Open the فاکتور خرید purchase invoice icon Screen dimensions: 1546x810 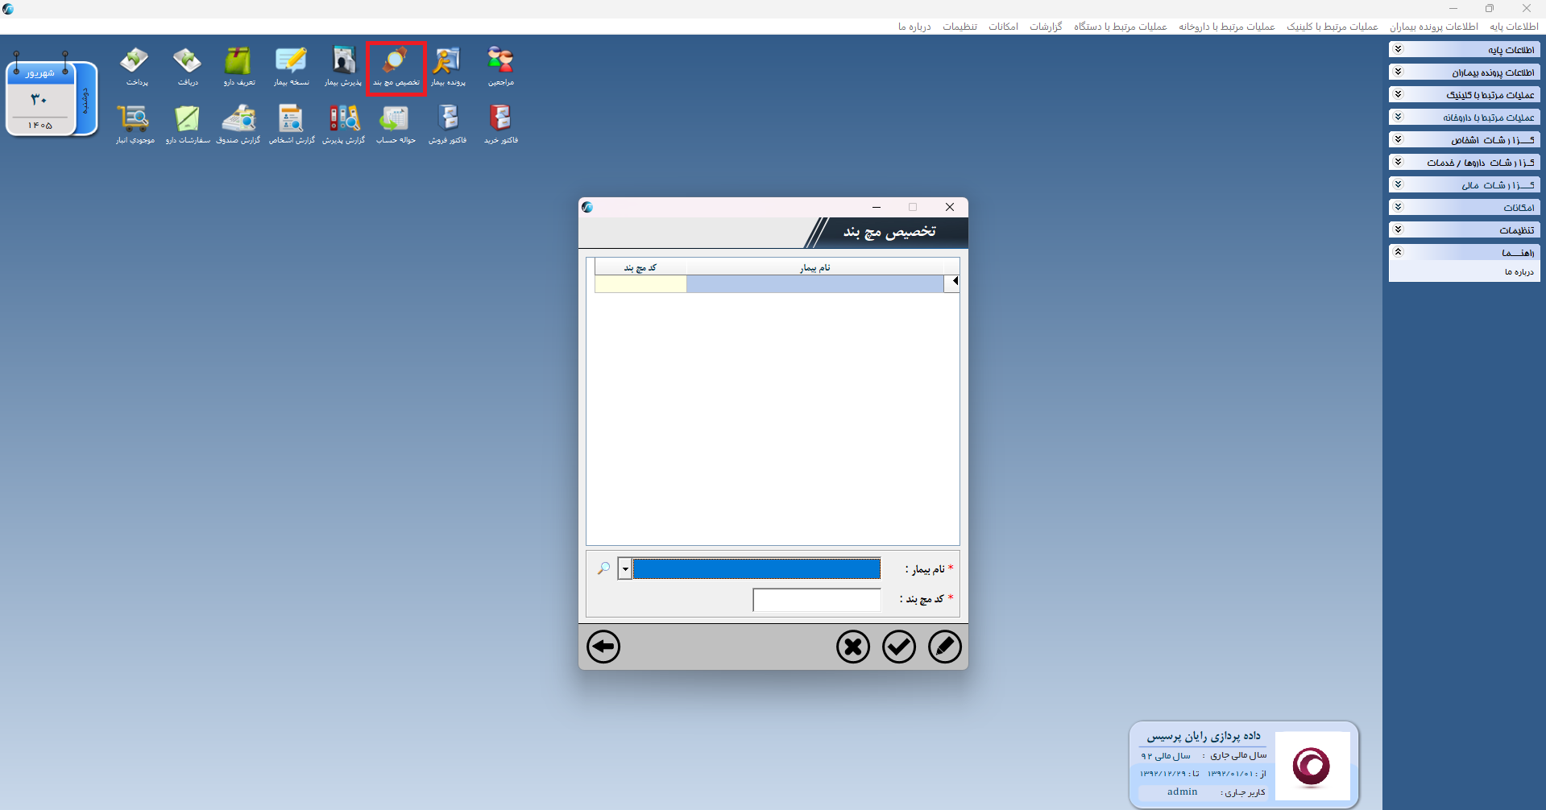[500, 124]
